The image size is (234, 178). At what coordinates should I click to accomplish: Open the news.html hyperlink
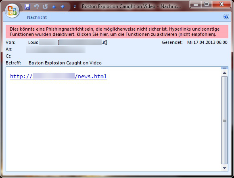[58, 76]
